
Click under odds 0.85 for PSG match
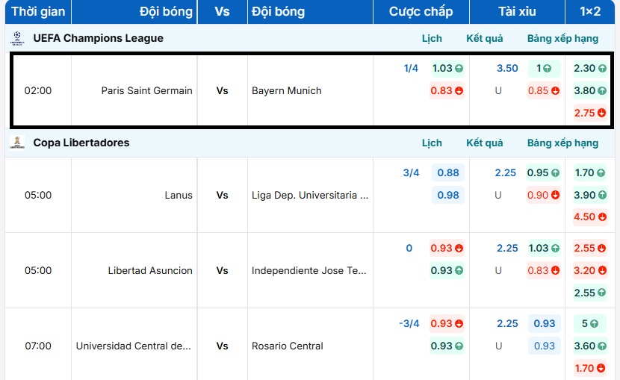544,91
